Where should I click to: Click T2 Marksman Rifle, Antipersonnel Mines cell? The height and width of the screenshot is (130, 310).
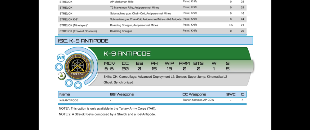(x=135, y=8)
